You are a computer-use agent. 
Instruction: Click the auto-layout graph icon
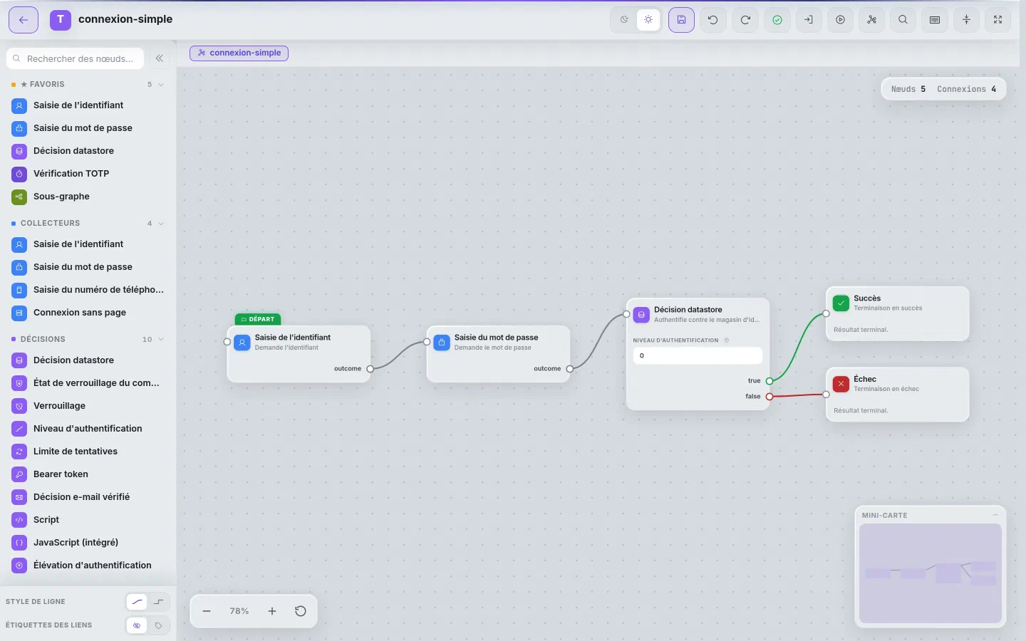871,20
